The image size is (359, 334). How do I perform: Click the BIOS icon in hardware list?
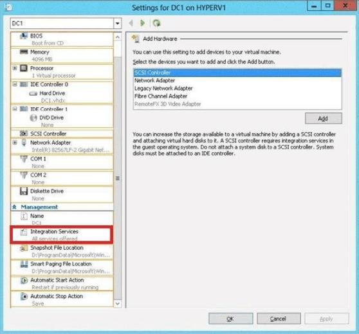[x=24, y=36]
